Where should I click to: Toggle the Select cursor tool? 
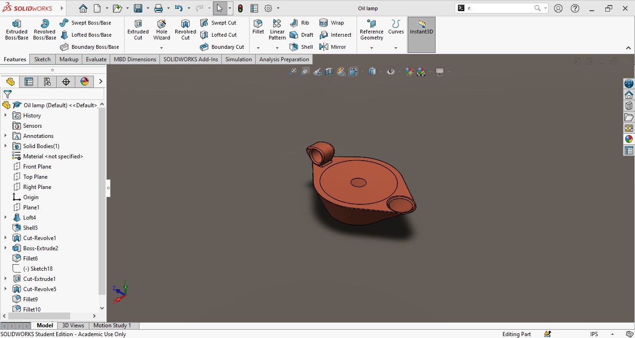coord(219,8)
